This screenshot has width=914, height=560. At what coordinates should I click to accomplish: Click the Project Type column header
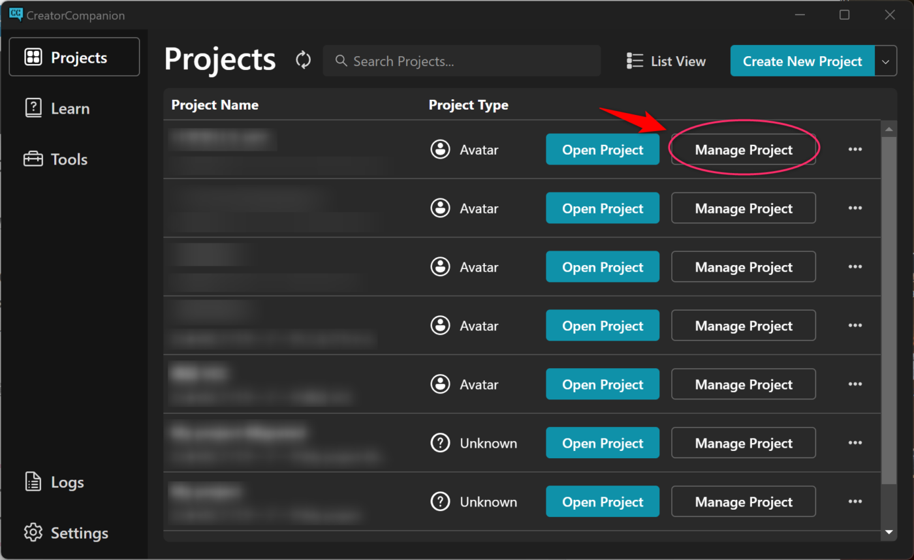468,105
